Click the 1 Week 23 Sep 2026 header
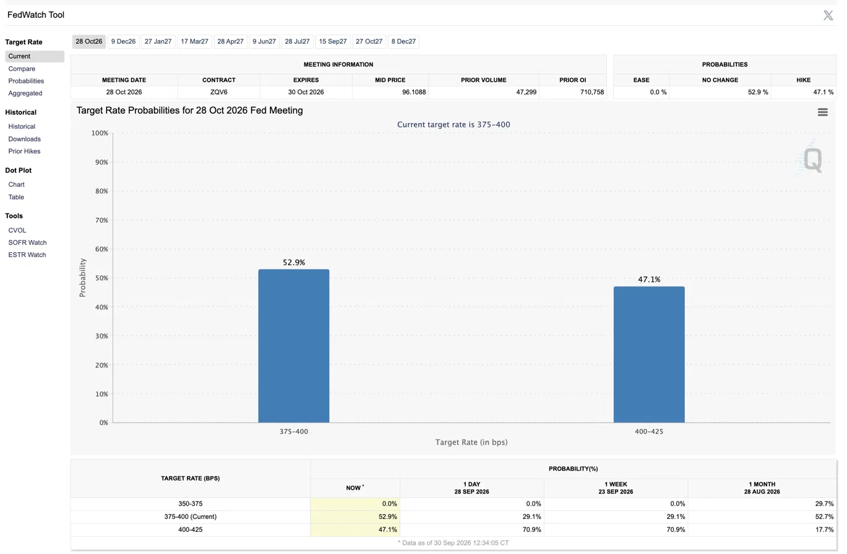The image size is (847, 554). point(616,488)
